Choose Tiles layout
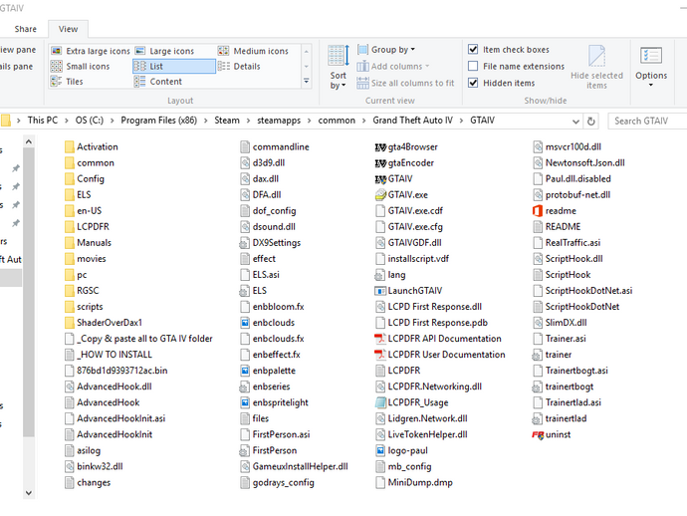This screenshot has width=687, height=516. pos(67,82)
